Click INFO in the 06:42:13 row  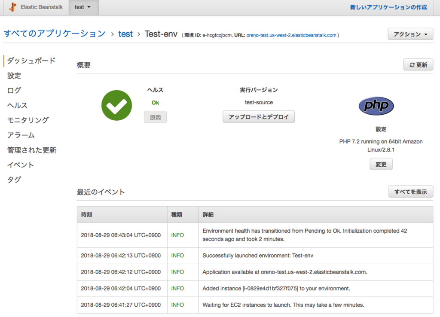(x=177, y=256)
